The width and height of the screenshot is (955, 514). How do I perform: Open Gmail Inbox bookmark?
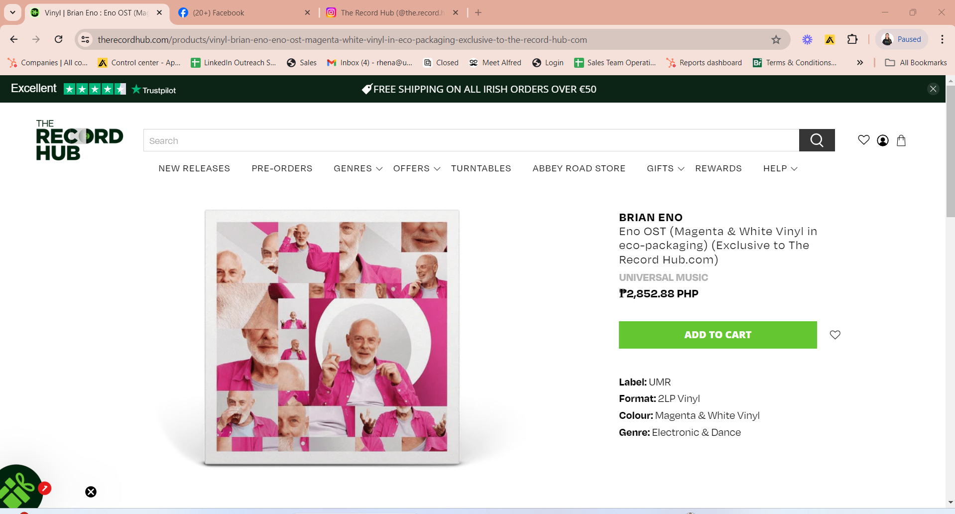point(369,63)
